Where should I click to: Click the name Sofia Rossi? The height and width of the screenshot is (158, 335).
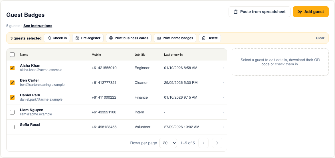tap(30, 125)
